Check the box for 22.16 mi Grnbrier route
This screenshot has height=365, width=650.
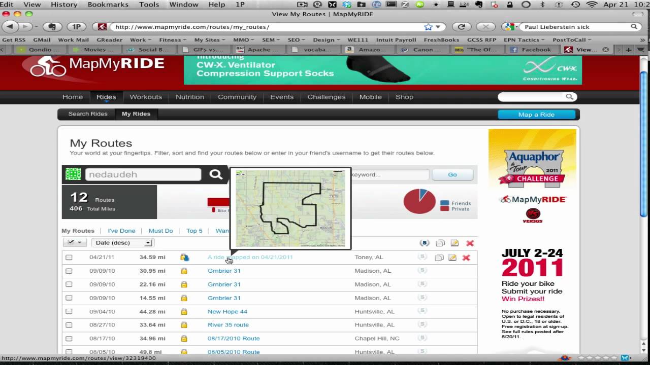(x=69, y=284)
